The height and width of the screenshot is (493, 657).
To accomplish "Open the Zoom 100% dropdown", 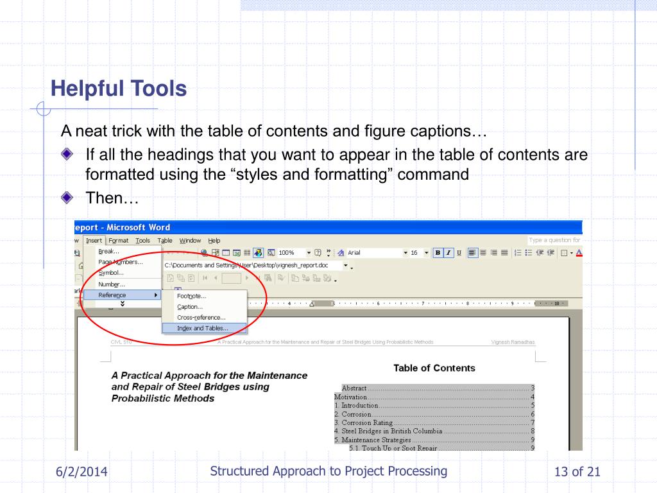I will pyautogui.click(x=309, y=253).
